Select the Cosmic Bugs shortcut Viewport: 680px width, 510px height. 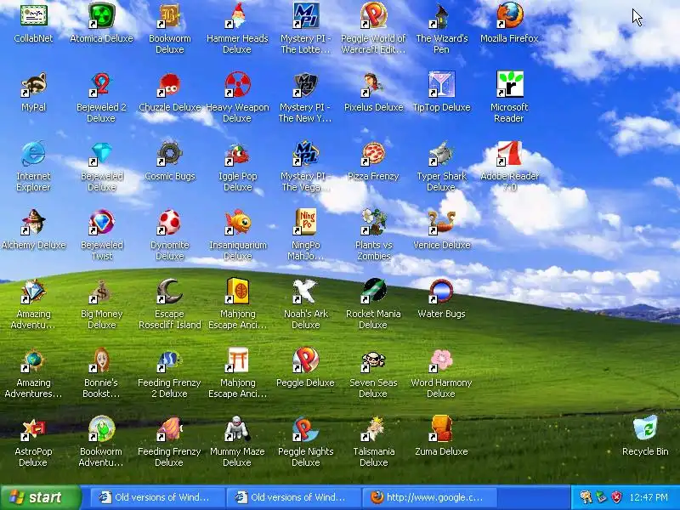point(169,154)
